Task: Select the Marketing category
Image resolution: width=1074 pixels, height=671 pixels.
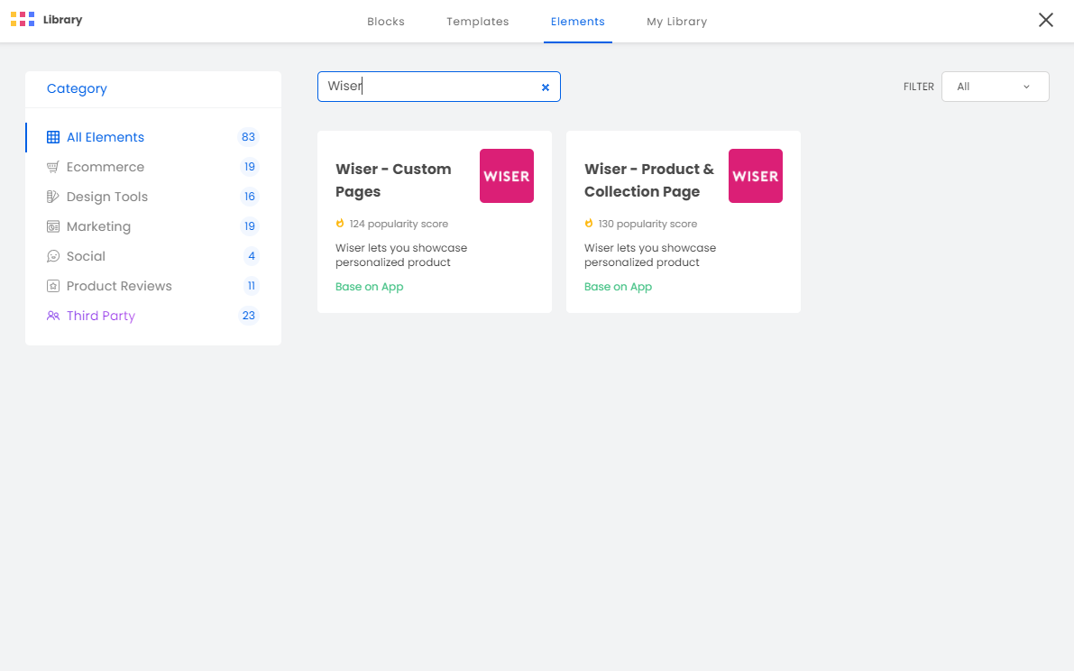Action: pos(153,226)
